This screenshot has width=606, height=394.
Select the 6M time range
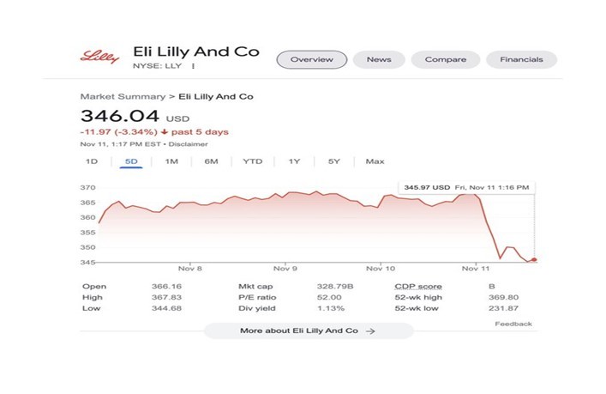coord(211,161)
